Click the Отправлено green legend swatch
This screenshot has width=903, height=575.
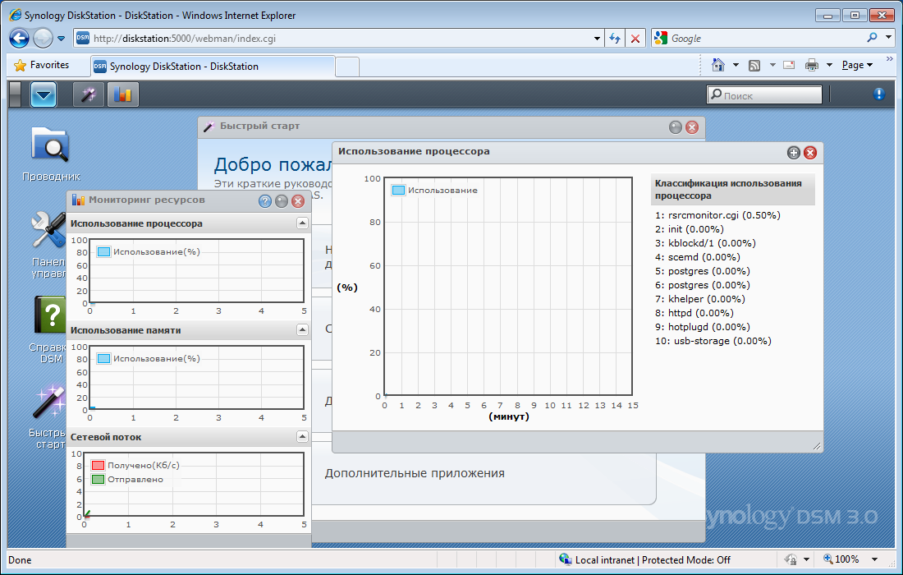[x=98, y=480]
